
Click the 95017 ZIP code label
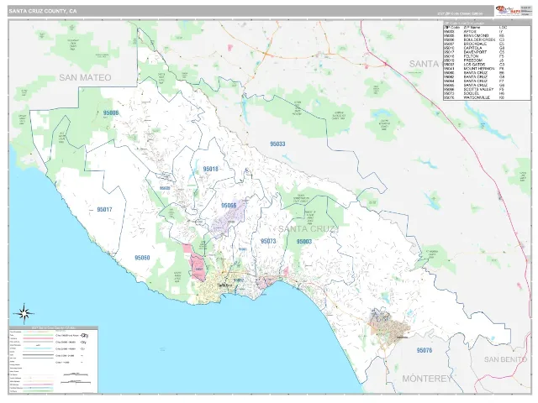[104, 209]
